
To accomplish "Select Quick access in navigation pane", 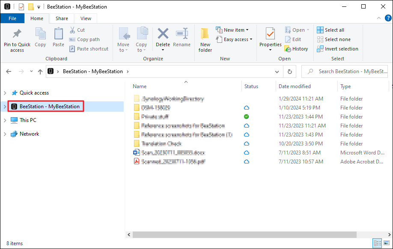I will 34,93.
